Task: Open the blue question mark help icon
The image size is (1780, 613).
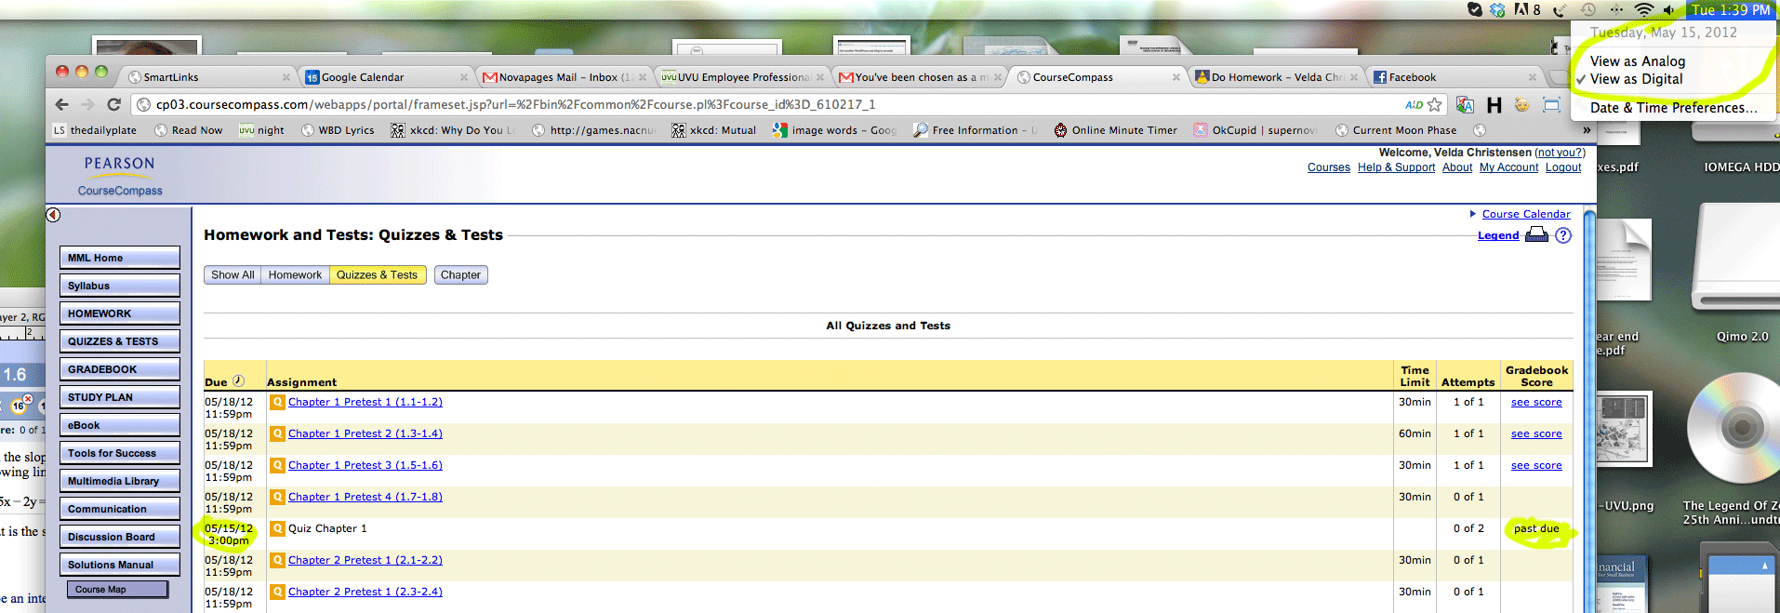Action: click(x=1563, y=235)
